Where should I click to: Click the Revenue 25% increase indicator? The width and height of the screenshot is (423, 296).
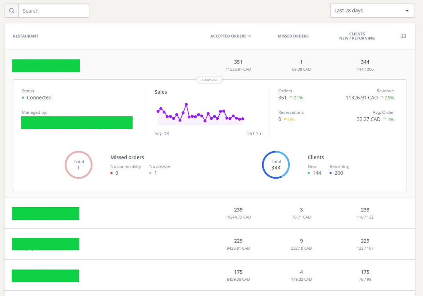point(387,98)
